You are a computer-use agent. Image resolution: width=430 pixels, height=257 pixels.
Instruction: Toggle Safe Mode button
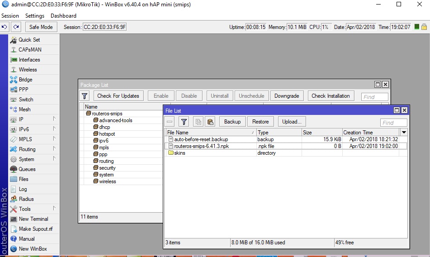[x=41, y=27]
